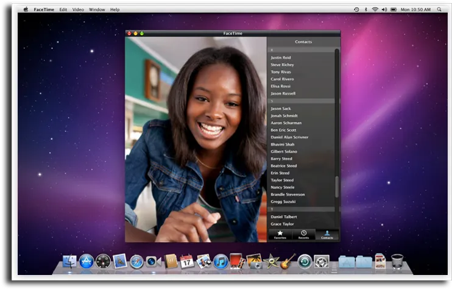The image size is (452, 289).
Task: Click the Time Machine menu bar icon
Action: [356, 10]
